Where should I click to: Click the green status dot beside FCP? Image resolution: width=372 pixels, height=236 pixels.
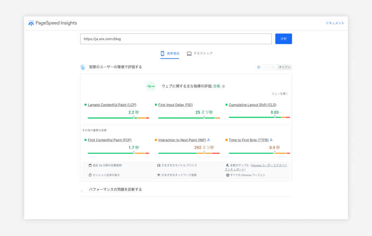click(x=85, y=140)
